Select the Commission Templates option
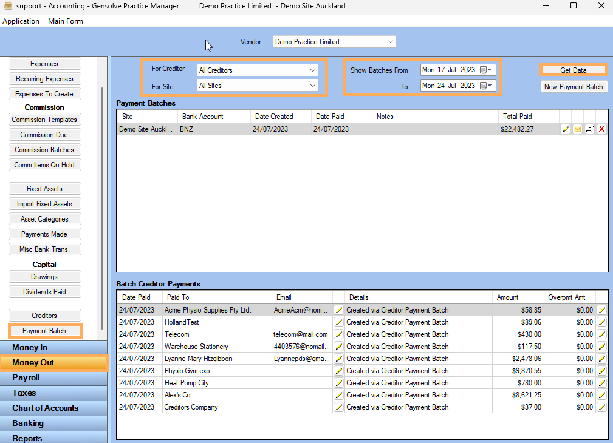 point(44,119)
